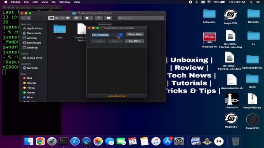This screenshot has width=264, height=148.
Task: Open Messages in the Dock
Action: 110,141
